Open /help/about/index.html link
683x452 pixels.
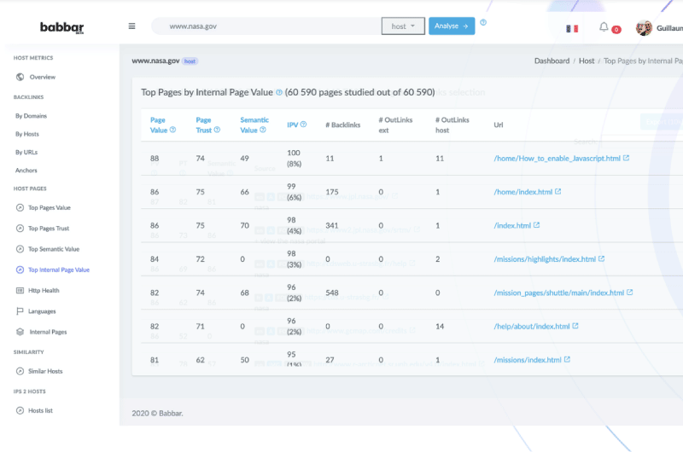pos(531,327)
